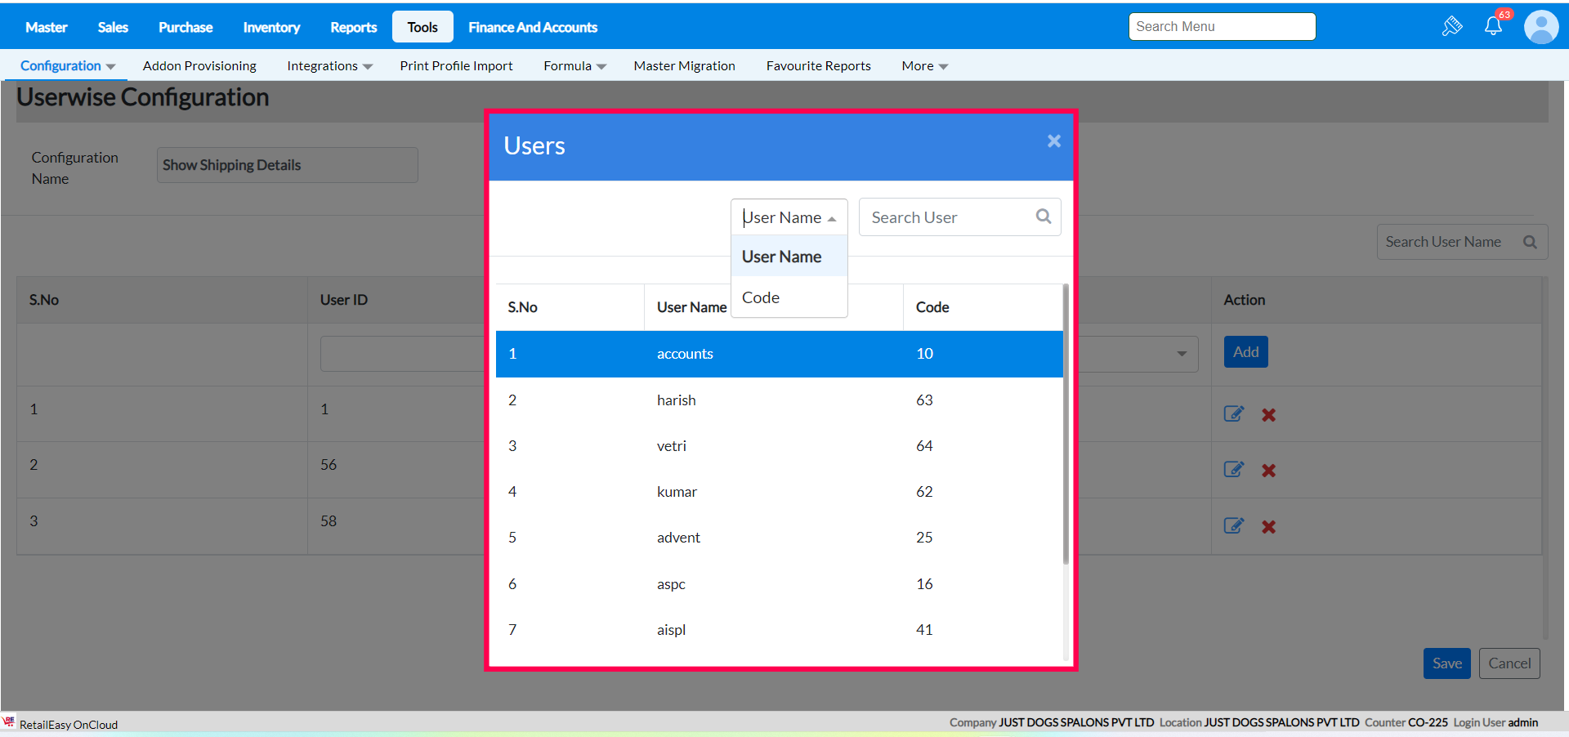Go to Addon Provisioning
The width and height of the screenshot is (1569, 737).
[x=199, y=65]
